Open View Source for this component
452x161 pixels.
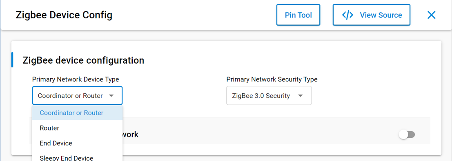pyautogui.click(x=372, y=15)
